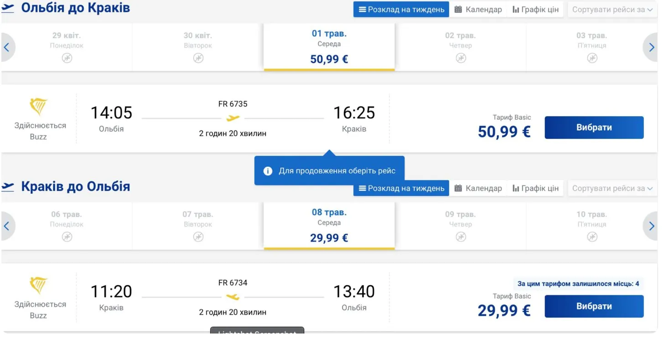Open the outbound Графік цін view
The width and height of the screenshot is (663, 349).
(535, 10)
